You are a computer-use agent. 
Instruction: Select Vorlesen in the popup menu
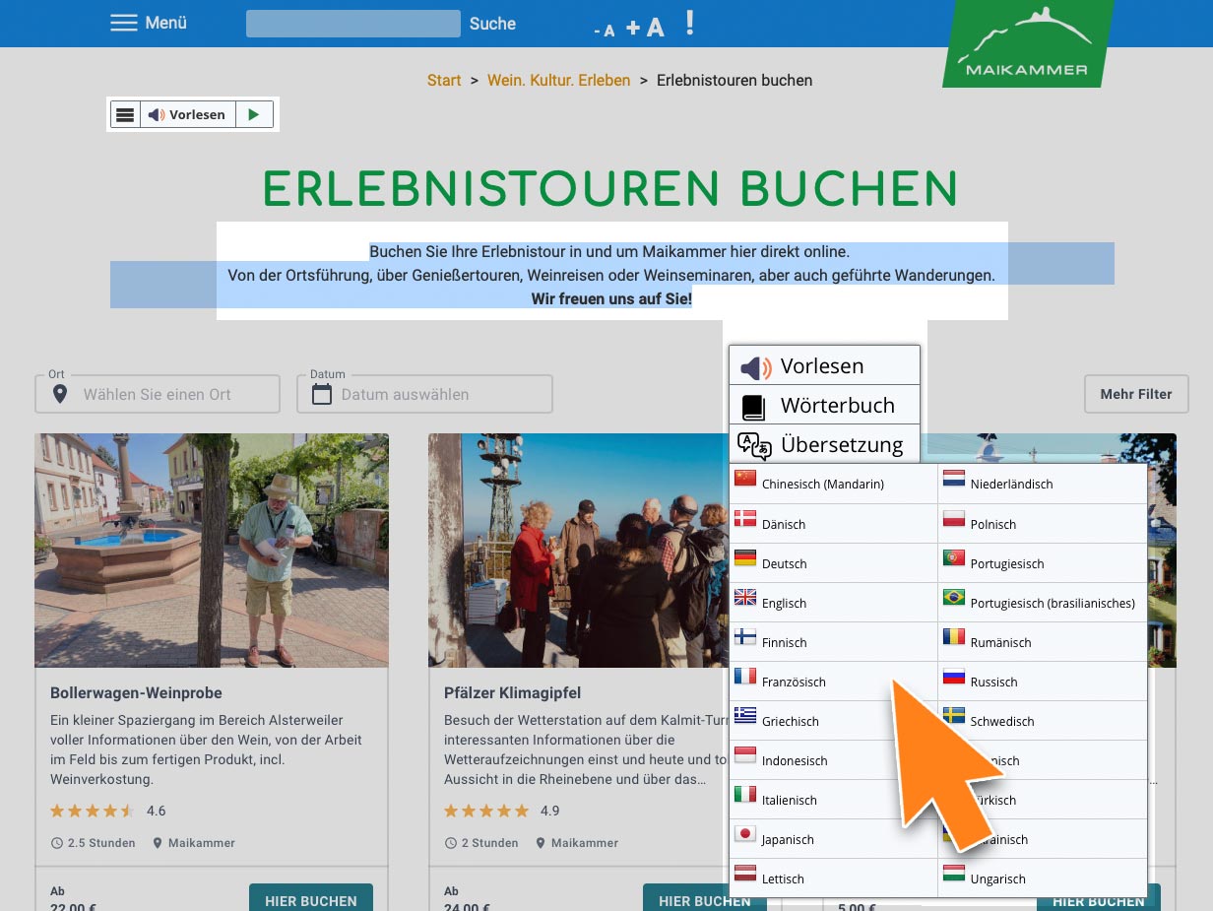(823, 366)
